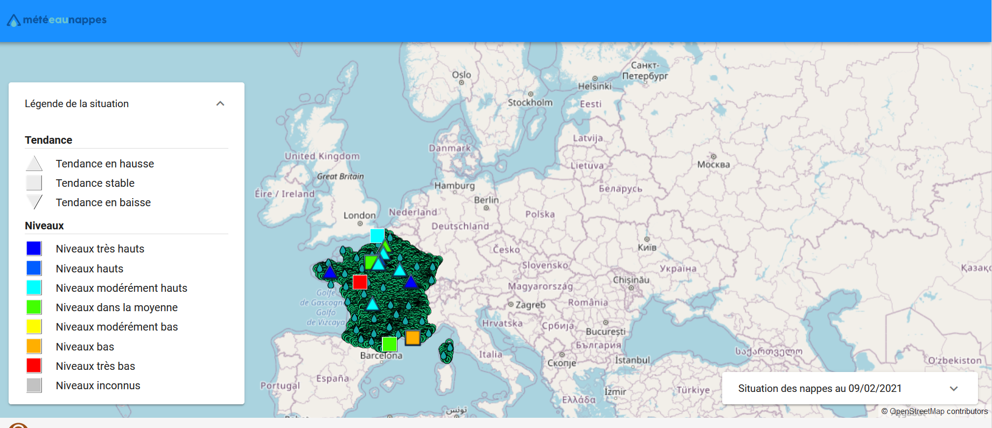Select the cyan square marker in northern France
992x428 pixels.
coord(377,236)
